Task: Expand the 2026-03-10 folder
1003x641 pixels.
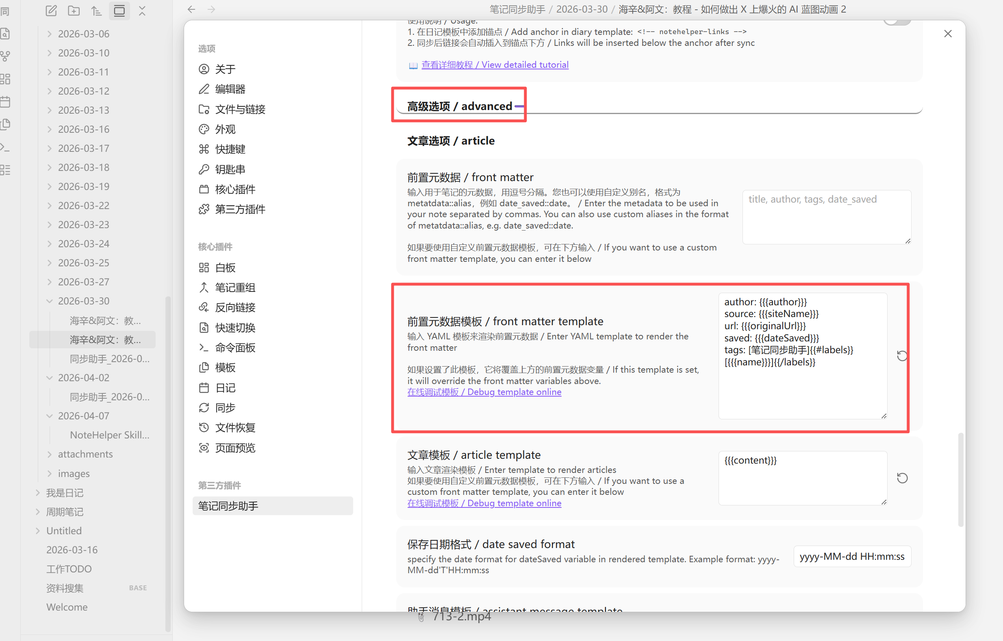Action: click(x=50, y=53)
